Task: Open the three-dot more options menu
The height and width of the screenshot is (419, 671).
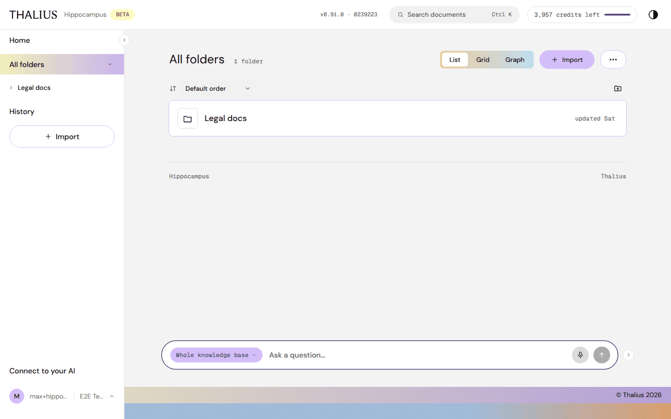Action: click(613, 60)
